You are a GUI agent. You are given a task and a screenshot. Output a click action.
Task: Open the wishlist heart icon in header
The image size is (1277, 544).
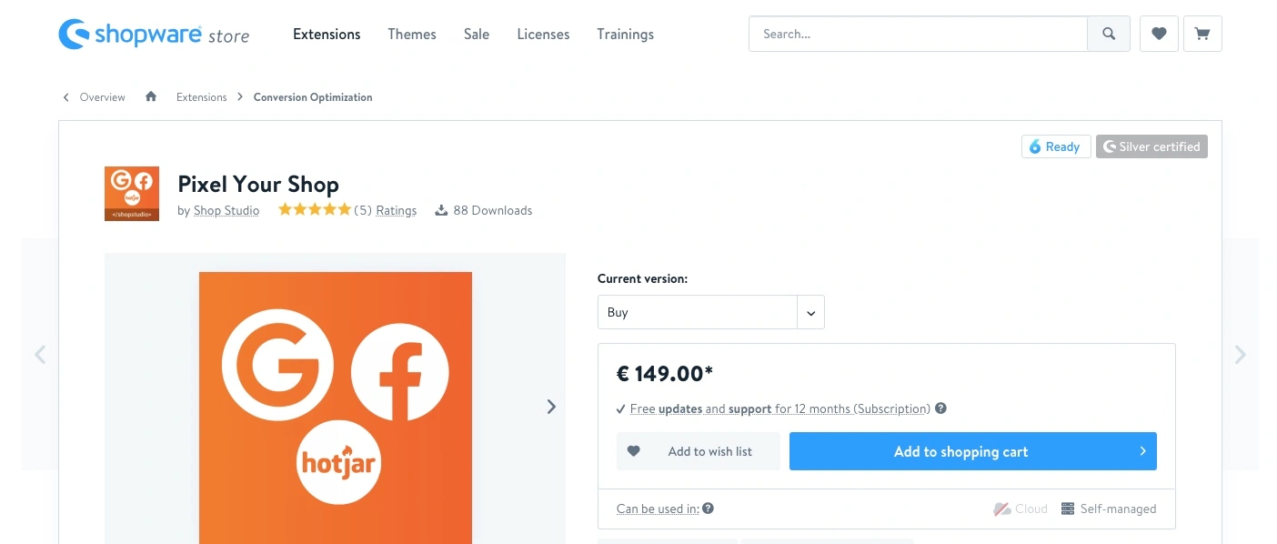(x=1159, y=35)
